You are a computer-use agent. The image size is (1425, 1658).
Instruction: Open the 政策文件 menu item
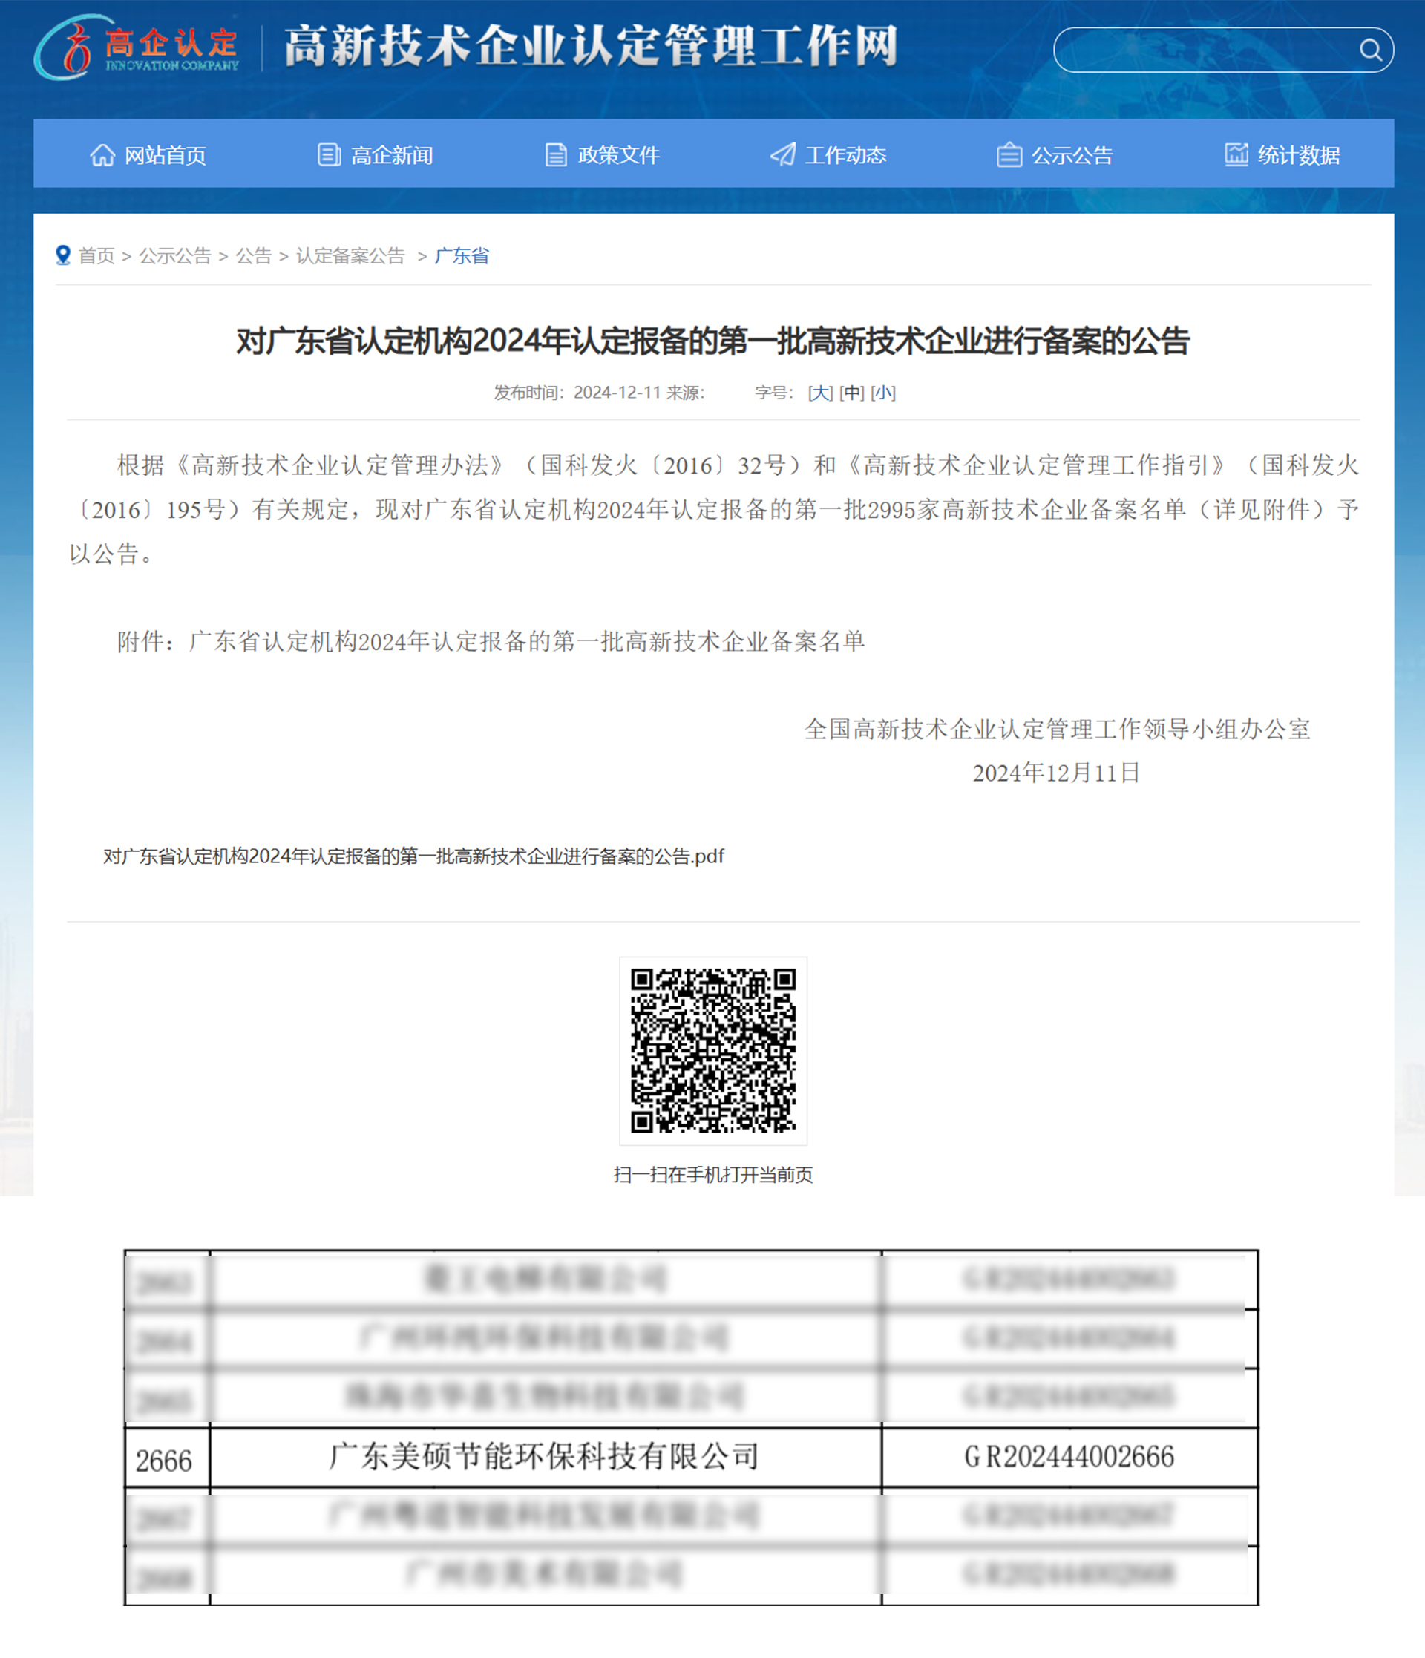(x=618, y=155)
